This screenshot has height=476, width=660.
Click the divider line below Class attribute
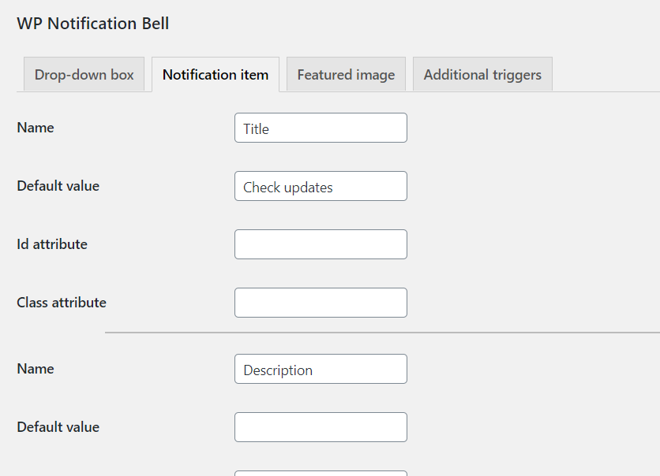click(x=382, y=333)
